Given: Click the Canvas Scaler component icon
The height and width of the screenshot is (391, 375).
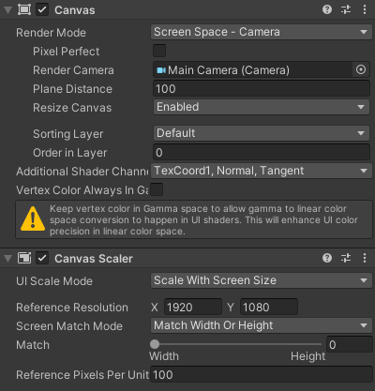Looking at the screenshot, I should (24, 258).
